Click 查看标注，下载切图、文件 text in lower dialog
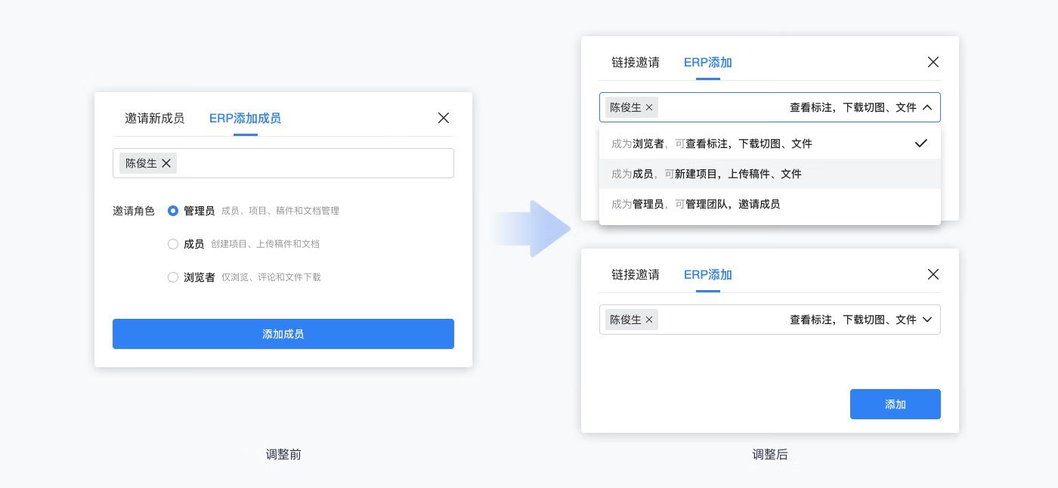The image size is (1058, 488). (853, 320)
